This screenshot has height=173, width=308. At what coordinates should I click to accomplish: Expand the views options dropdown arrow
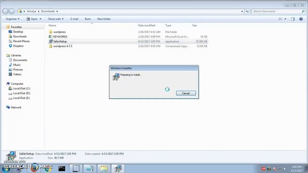click(x=285, y=19)
